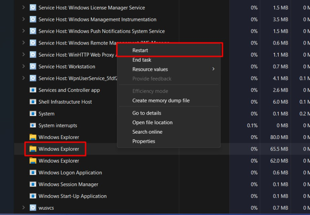
Task: Click the System interrupts process icon
Action: click(x=33, y=126)
